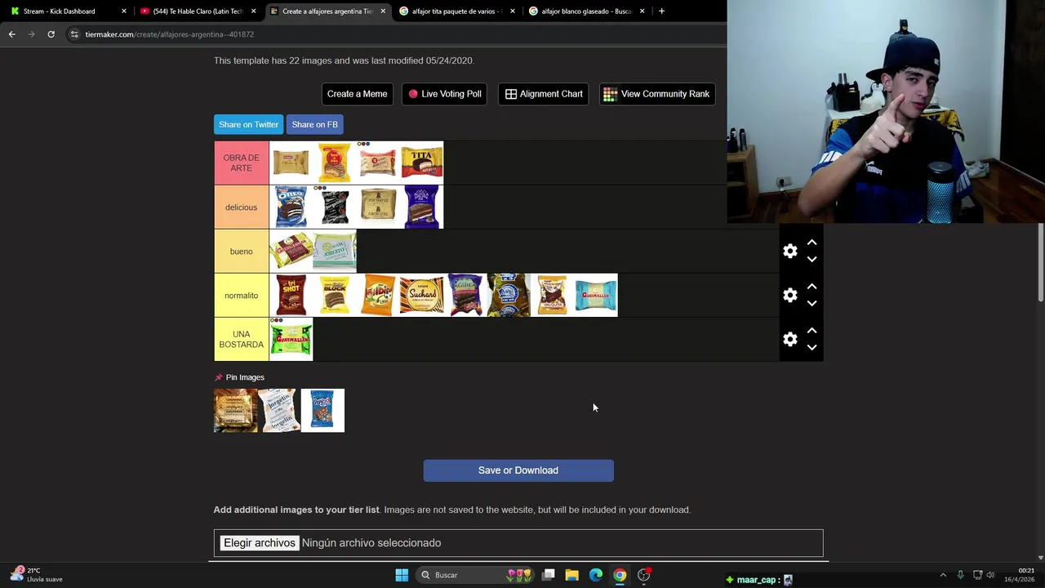Select the Suchard alfajor image
The image size is (1045, 588).
click(422, 296)
